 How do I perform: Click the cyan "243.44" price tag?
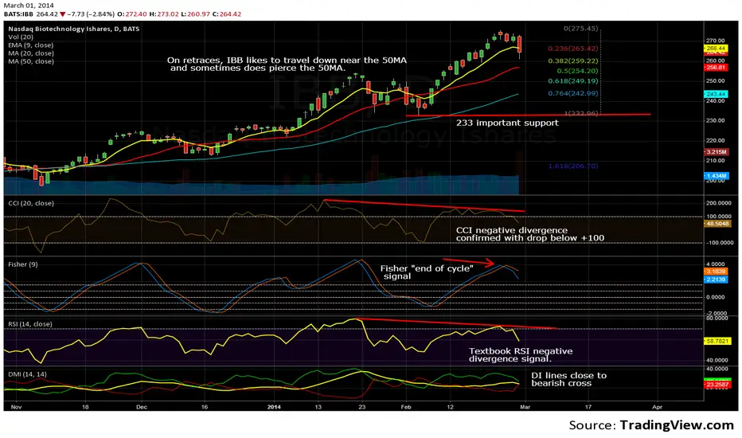(x=716, y=94)
